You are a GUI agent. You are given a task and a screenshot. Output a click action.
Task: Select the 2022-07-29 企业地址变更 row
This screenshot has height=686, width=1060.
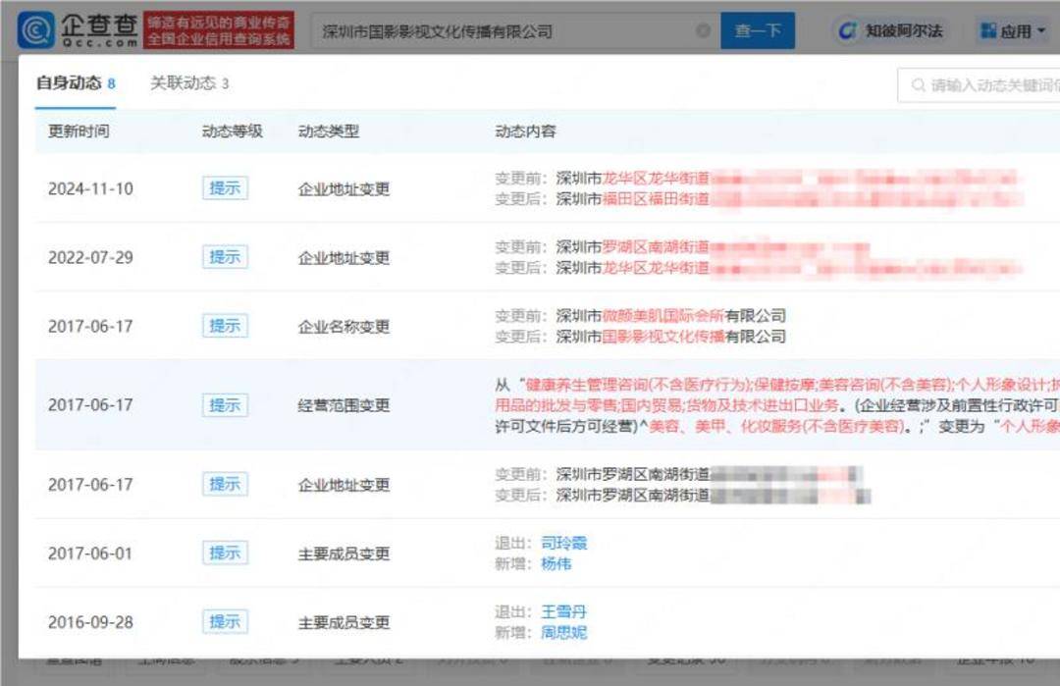(344, 257)
